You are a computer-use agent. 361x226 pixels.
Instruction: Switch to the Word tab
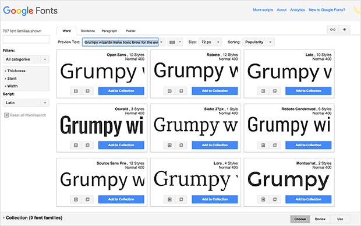click(x=66, y=31)
